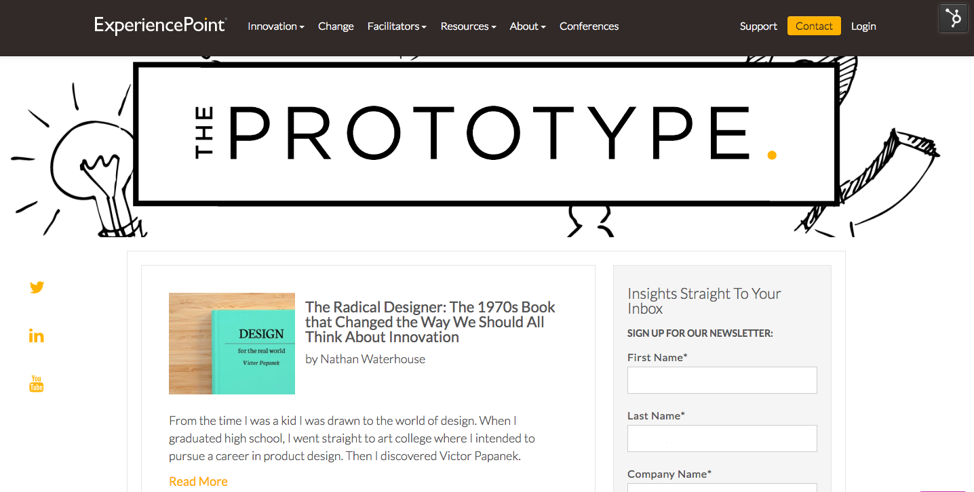Click the Company Name field label
The height and width of the screenshot is (492, 974).
click(669, 474)
